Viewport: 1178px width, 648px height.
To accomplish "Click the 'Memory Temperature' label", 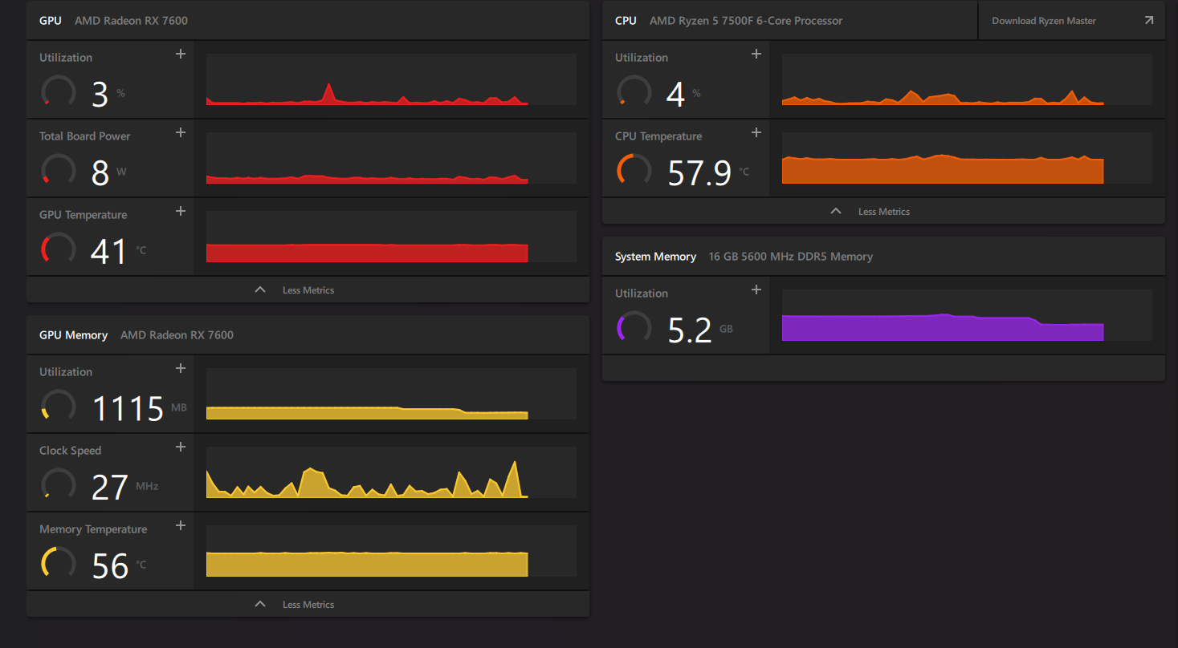I will coord(93,529).
